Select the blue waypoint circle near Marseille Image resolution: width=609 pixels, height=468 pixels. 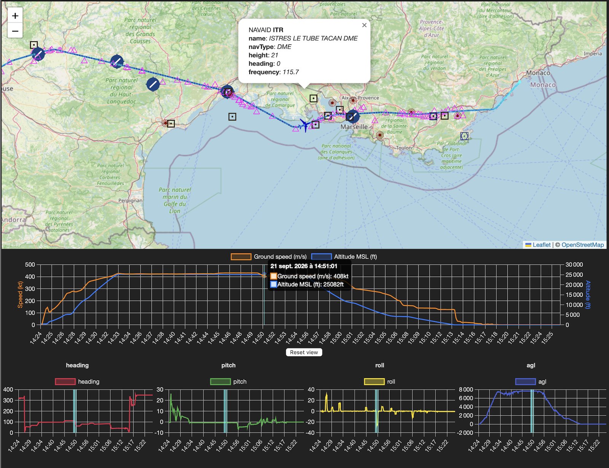click(x=352, y=116)
